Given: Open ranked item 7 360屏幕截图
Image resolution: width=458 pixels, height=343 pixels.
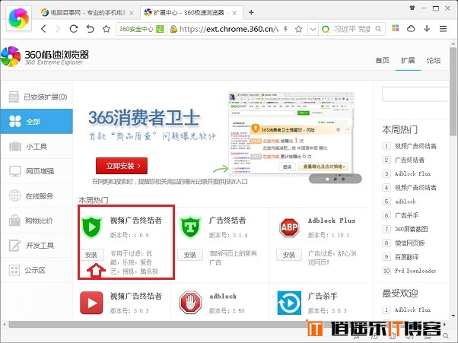Looking at the screenshot, I should pyautogui.click(x=412, y=229).
